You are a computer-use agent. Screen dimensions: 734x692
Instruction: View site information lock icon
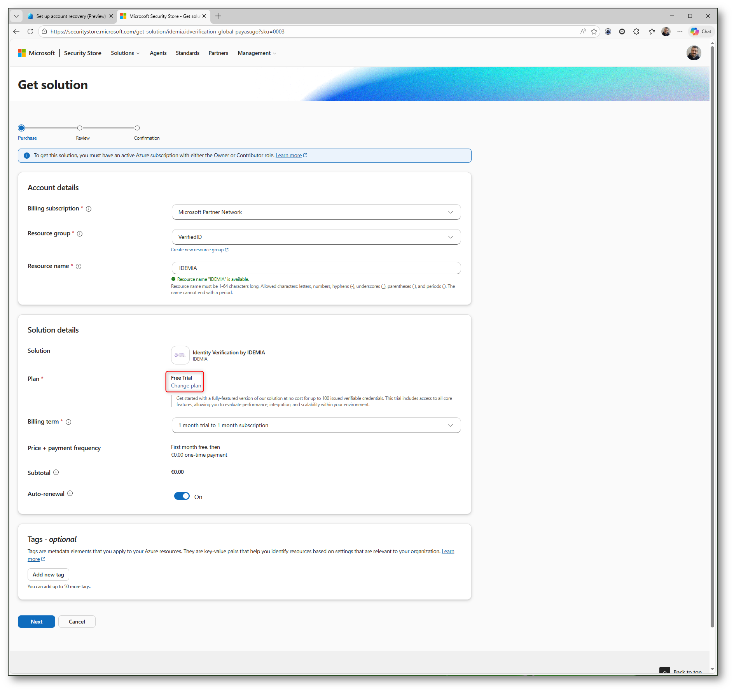point(44,32)
